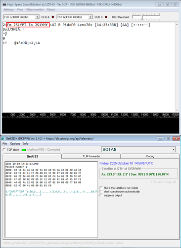
Task: Click the DCD B indicator light
Action: [106, 17]
